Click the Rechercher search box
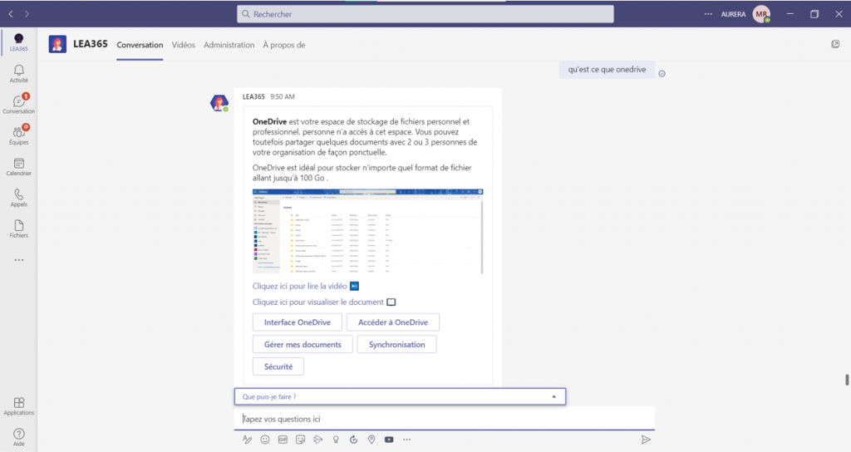 (x=425, y=14)
